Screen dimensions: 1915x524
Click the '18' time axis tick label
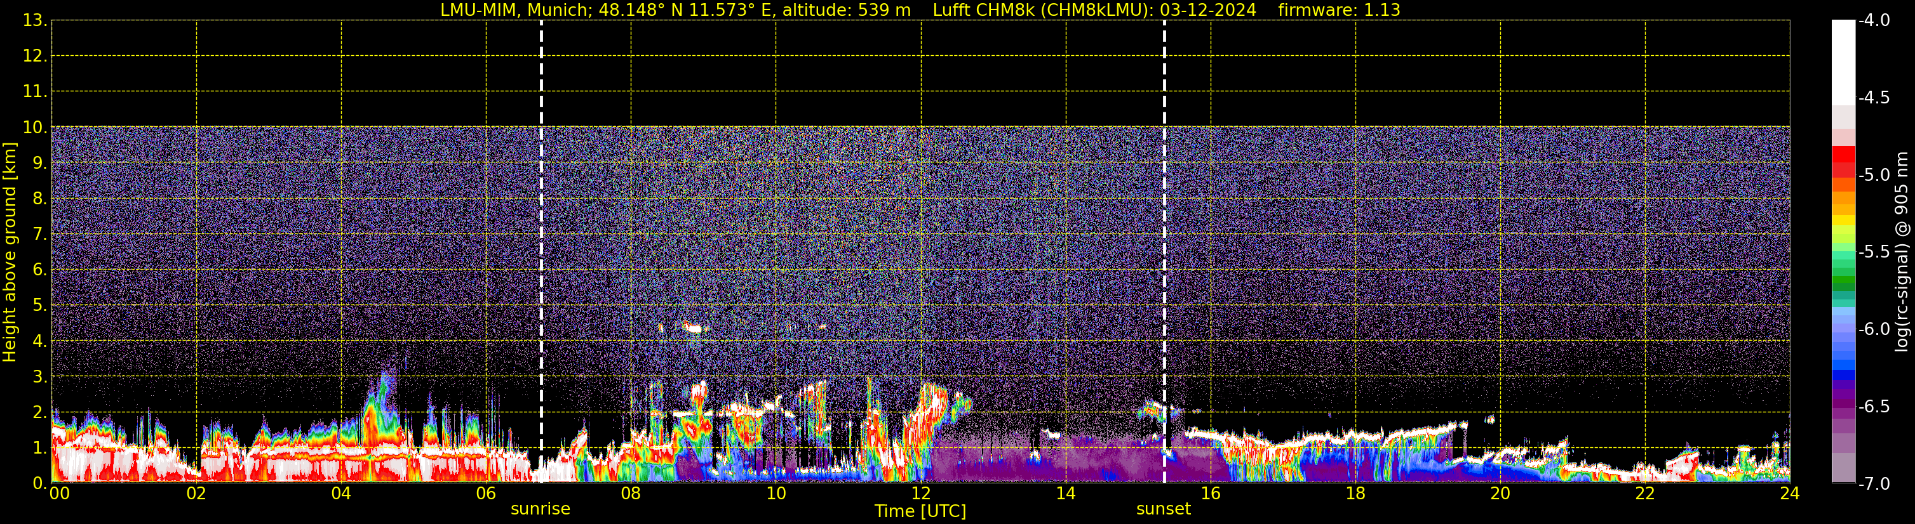tap(1356, 494)
